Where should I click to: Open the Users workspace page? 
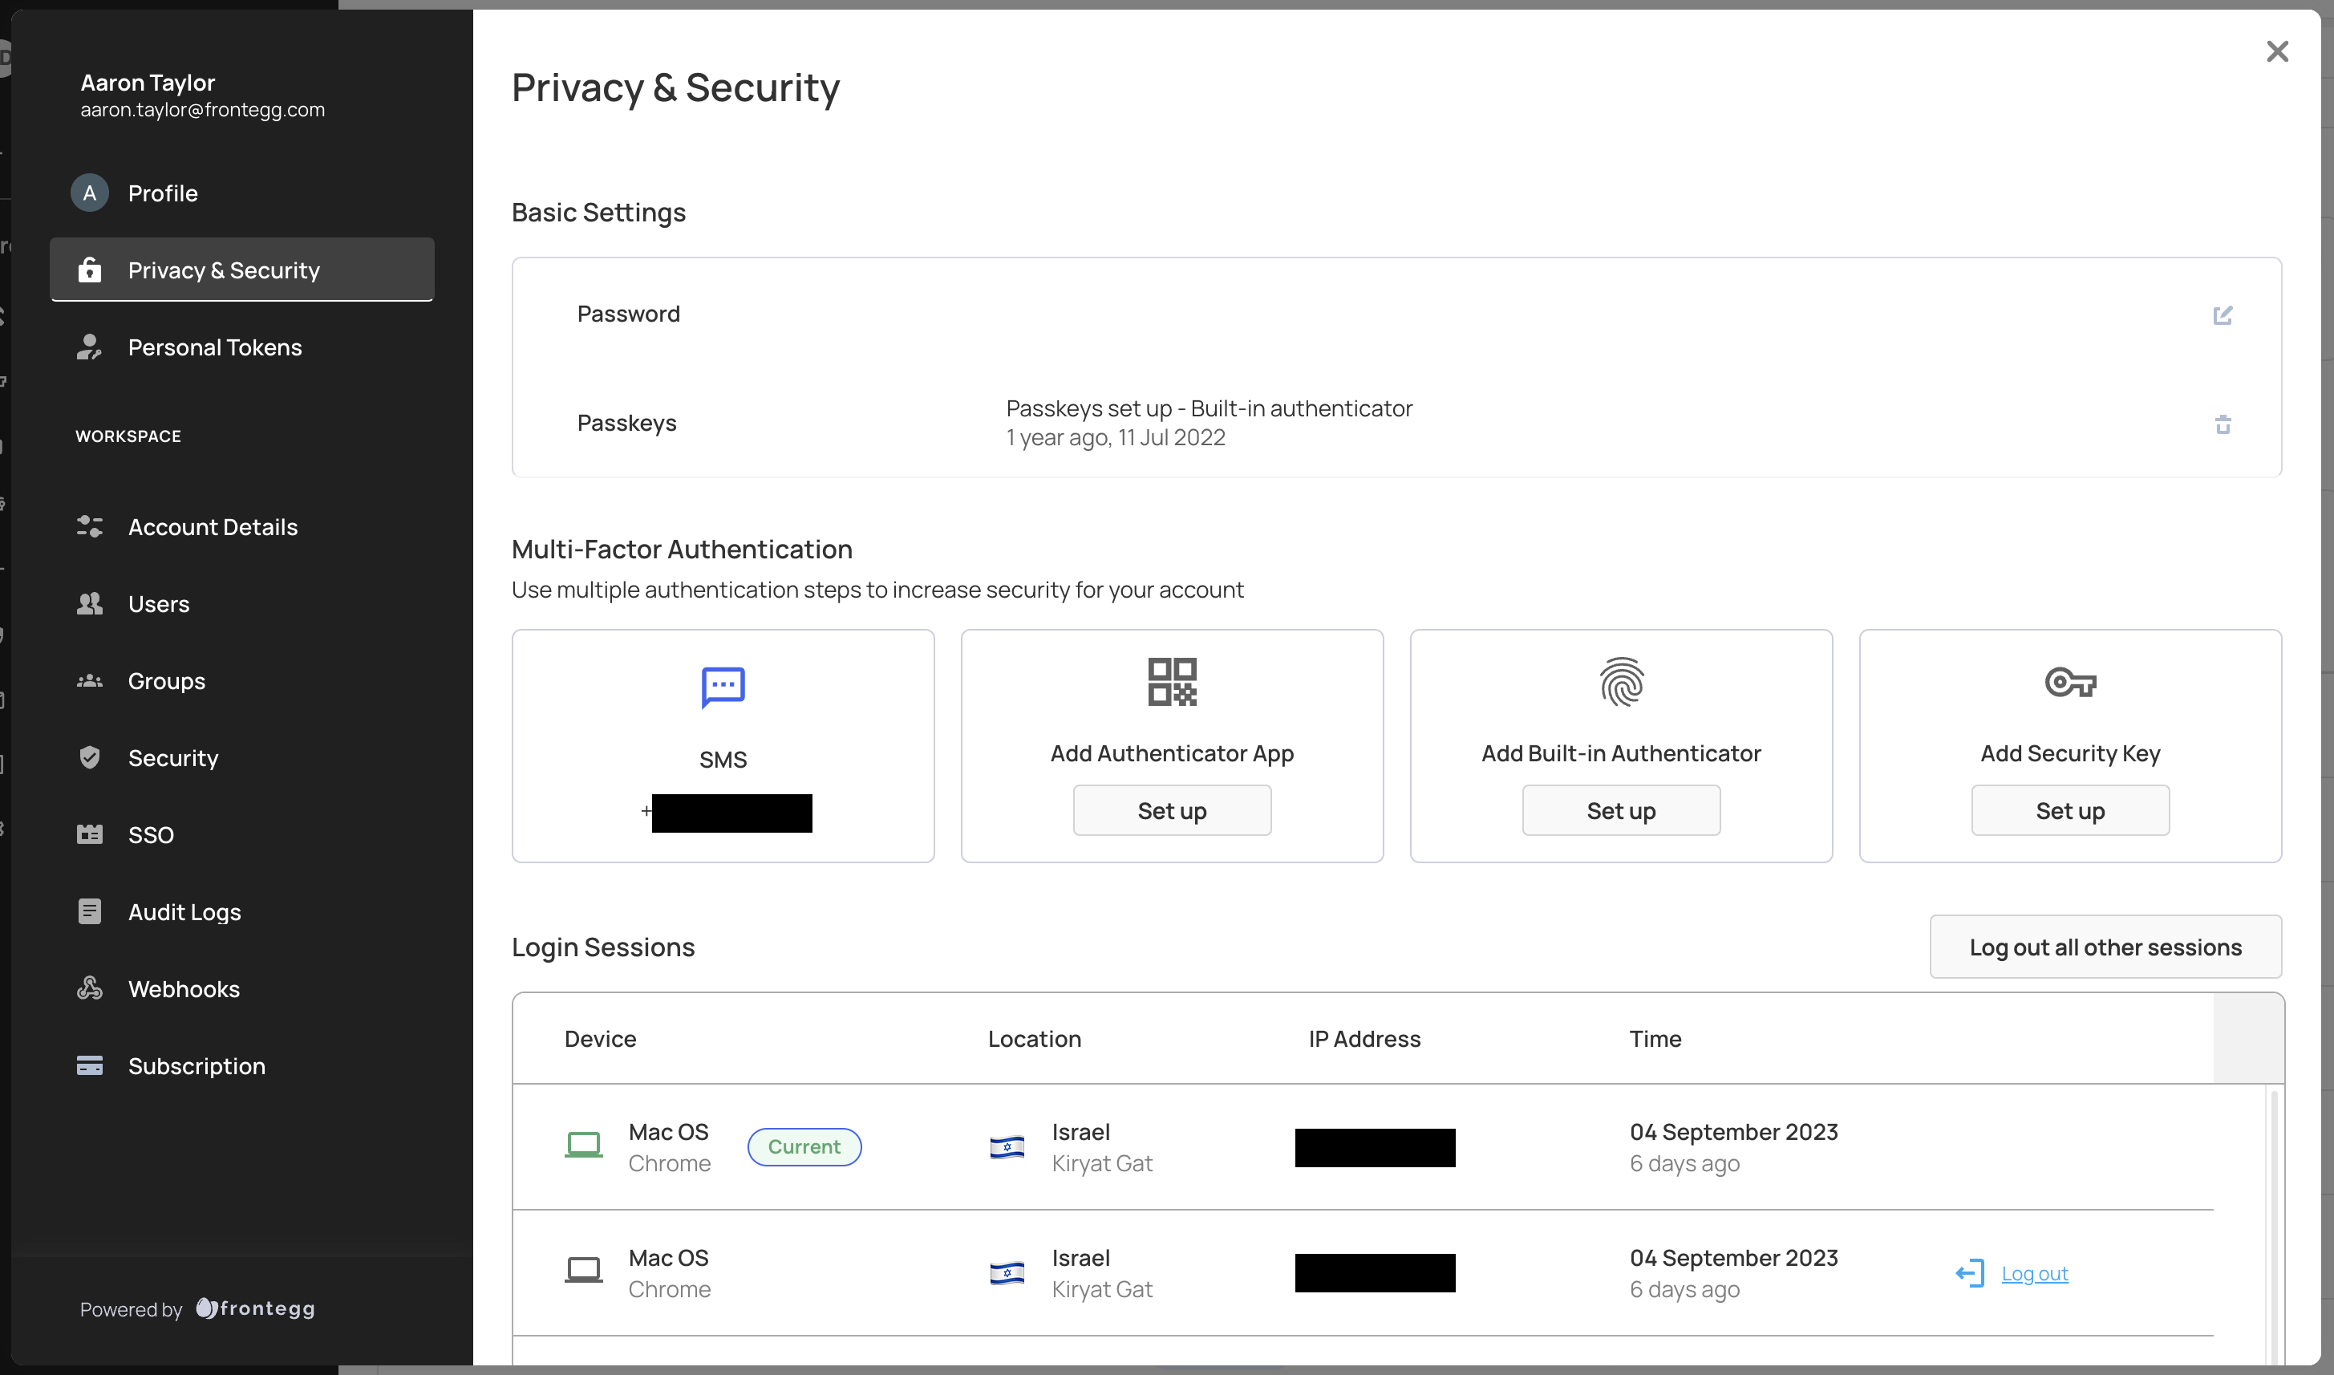point(158,604)
